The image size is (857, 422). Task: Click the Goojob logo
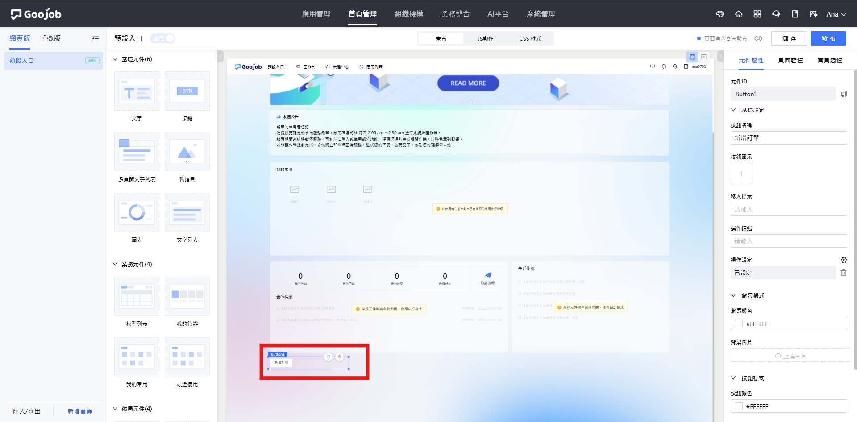pos(36,14)
